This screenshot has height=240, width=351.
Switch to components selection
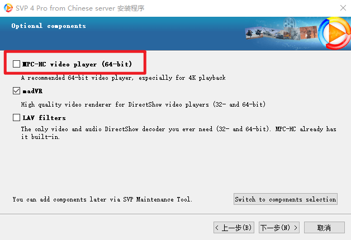(x=286, y=199)
